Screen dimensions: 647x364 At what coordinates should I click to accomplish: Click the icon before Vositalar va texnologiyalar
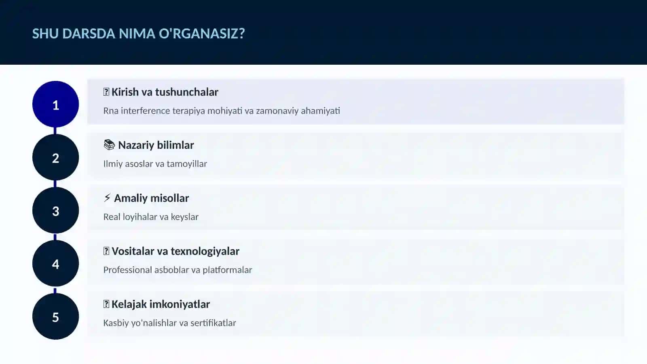[106, 251]
